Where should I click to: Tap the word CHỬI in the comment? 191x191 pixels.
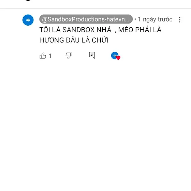click(x=100, y=40)
